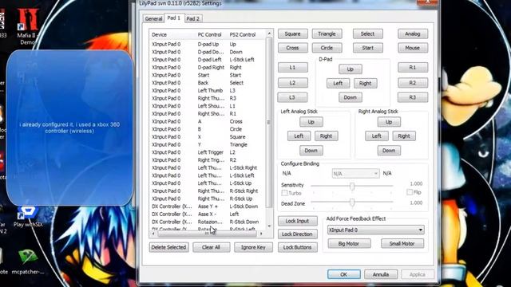Screen dimensions: 511x287
Task: Click the Select binding button
Action: pos(367,33)
